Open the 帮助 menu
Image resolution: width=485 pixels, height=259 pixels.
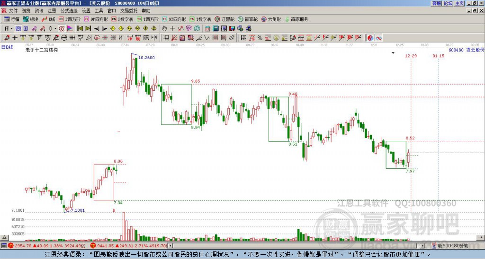click(146, 11)
